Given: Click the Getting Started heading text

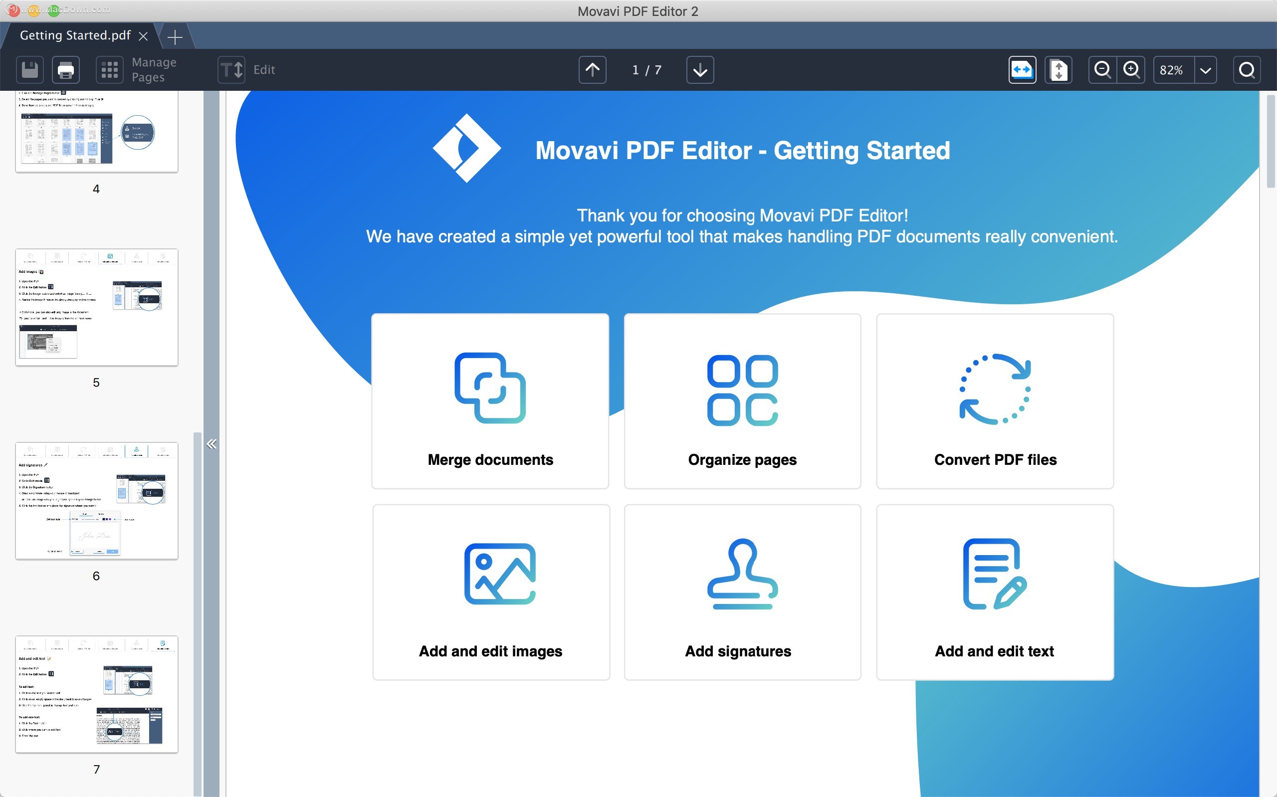Looking at the screenshot, I should [743, 151].
